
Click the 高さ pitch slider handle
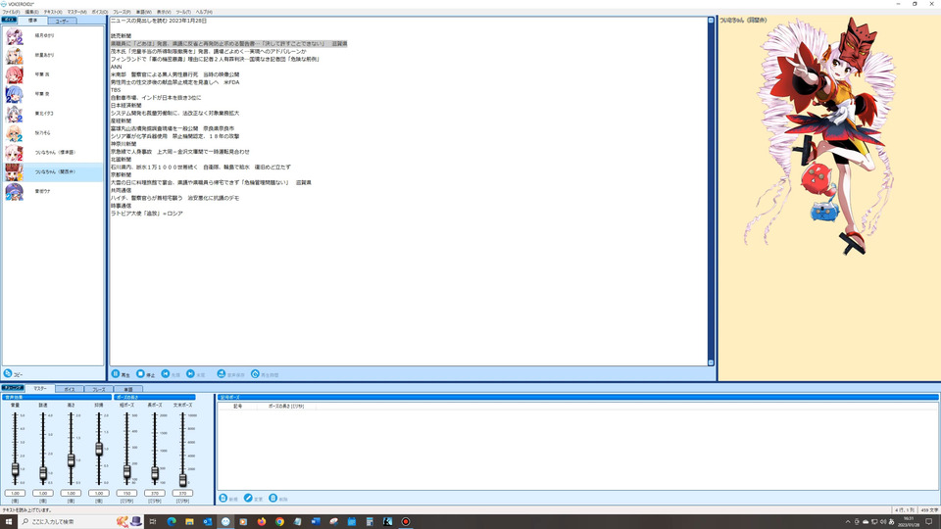click(x=71, y=460)
